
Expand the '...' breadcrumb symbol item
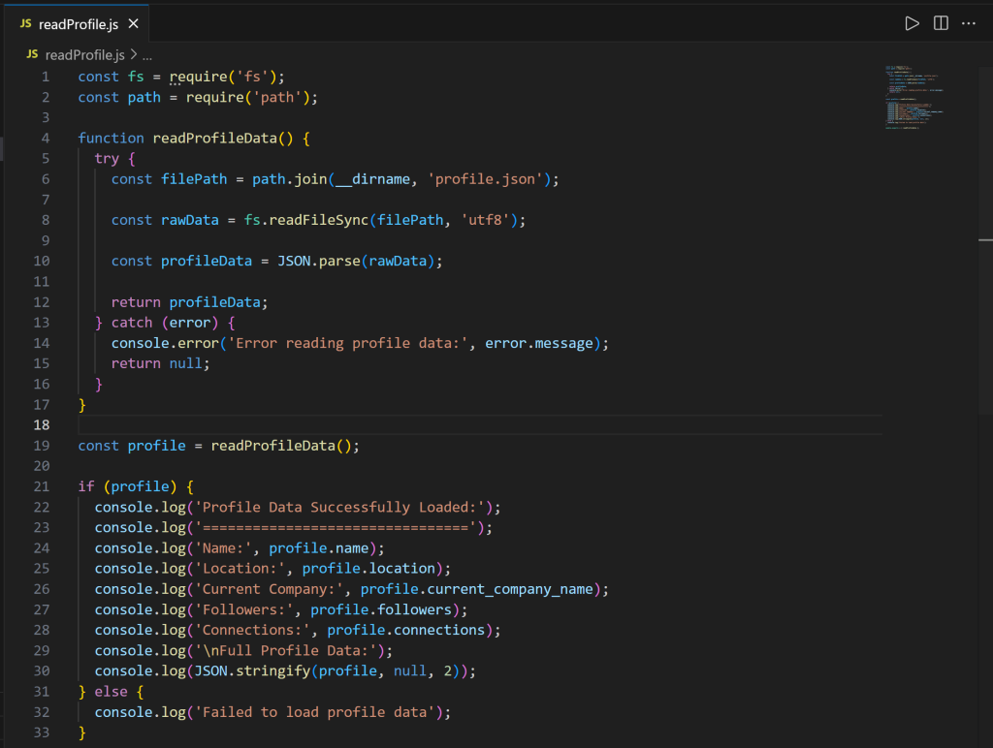pyautogui.click(x=145, y=55)
